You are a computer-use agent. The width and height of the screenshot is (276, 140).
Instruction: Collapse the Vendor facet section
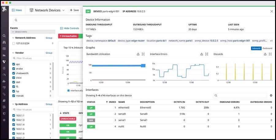coord(13,53)
